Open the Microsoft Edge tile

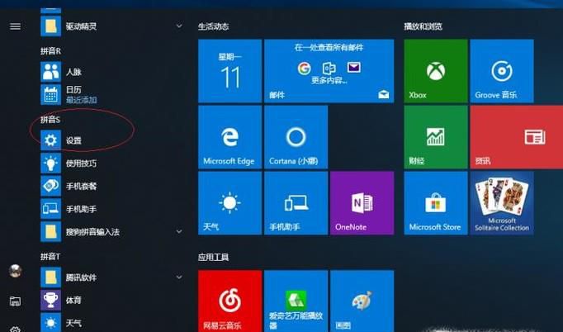coord(229,137)
